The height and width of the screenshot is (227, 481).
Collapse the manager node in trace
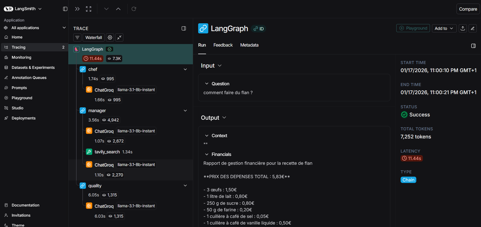[x=185, y=111]
